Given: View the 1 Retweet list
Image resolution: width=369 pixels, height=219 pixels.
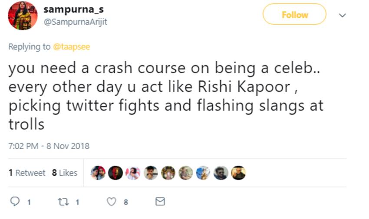Looking at the screenshot, I should point(27,173).
